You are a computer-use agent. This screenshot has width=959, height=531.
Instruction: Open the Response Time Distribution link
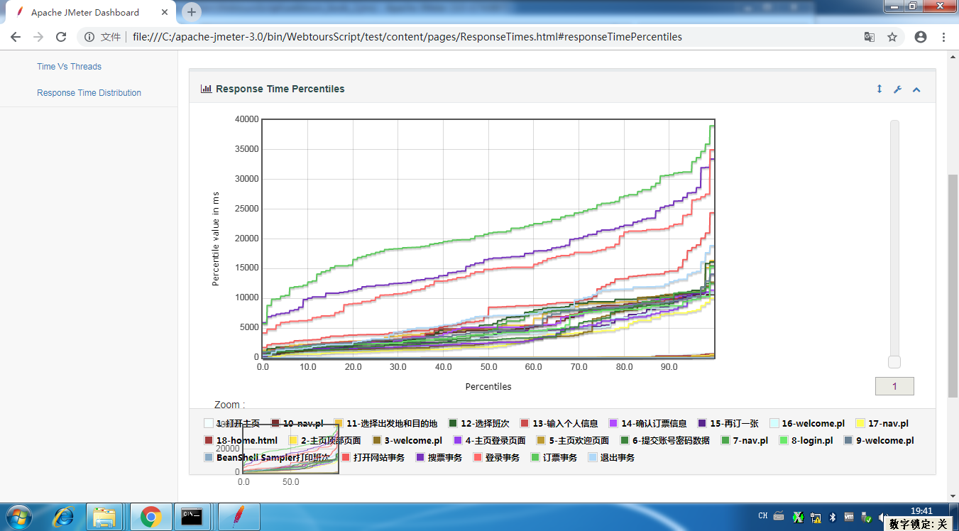point(89,93)
